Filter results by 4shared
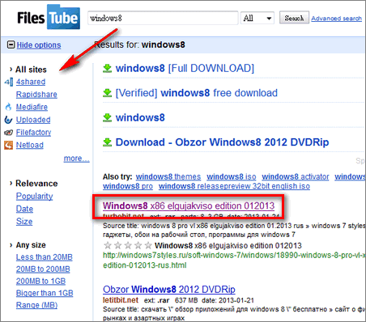Screen dimensions: 366x322 (31, 82)
